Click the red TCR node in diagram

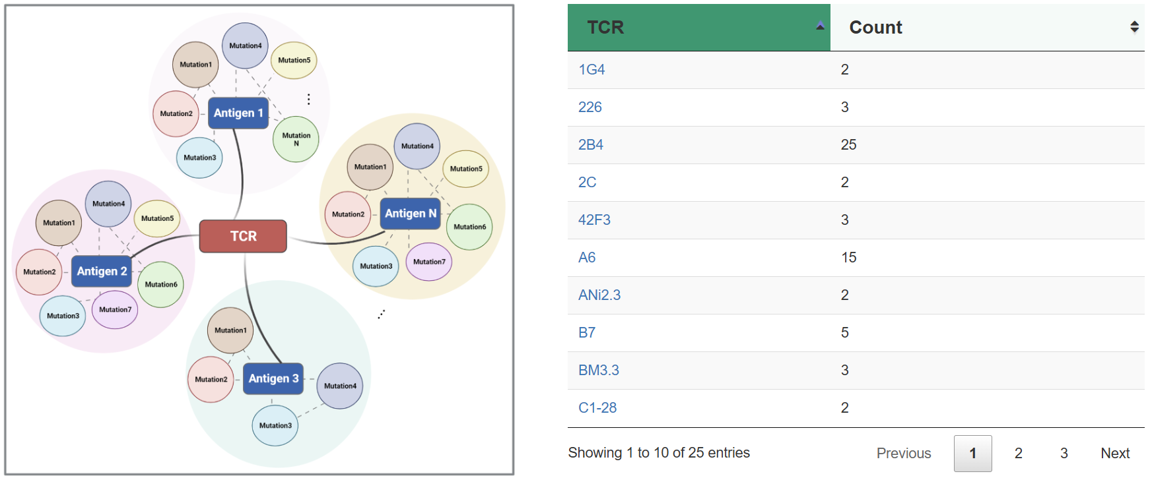(x=243, y=236)
